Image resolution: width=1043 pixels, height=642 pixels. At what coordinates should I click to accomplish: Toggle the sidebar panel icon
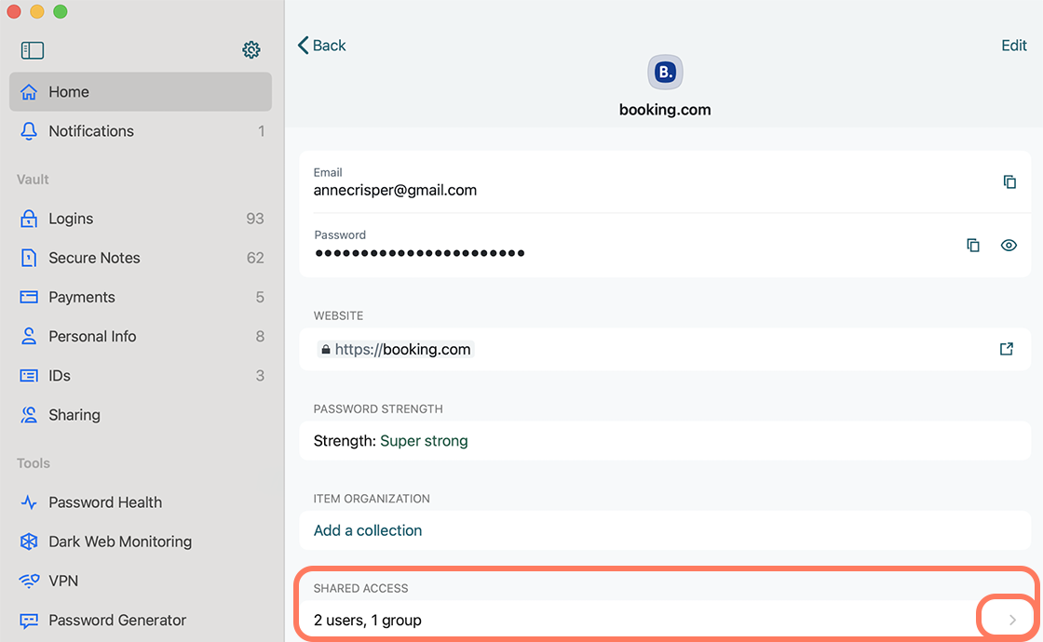(x=32, y=50)
